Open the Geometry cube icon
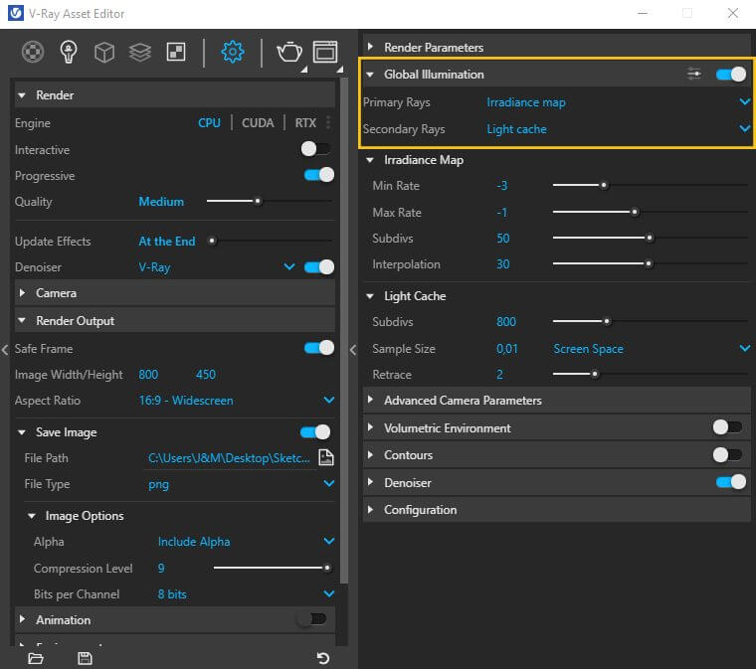 click(x=104, y=52)
